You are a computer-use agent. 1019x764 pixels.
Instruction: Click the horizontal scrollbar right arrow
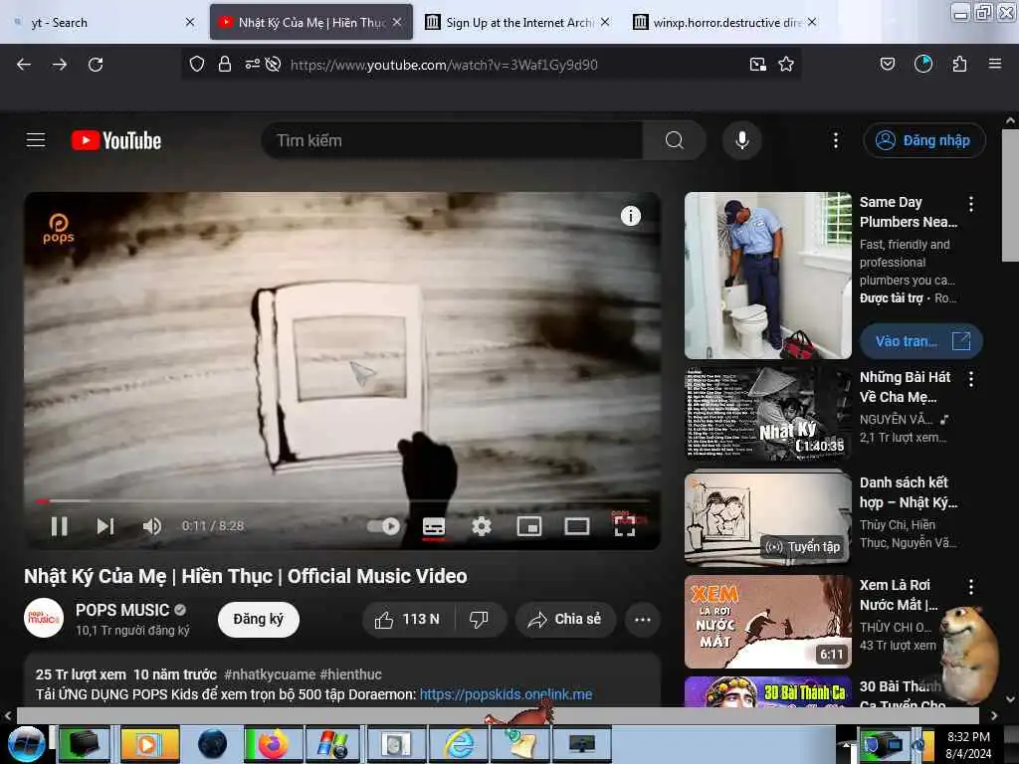[x=994, y=716]
